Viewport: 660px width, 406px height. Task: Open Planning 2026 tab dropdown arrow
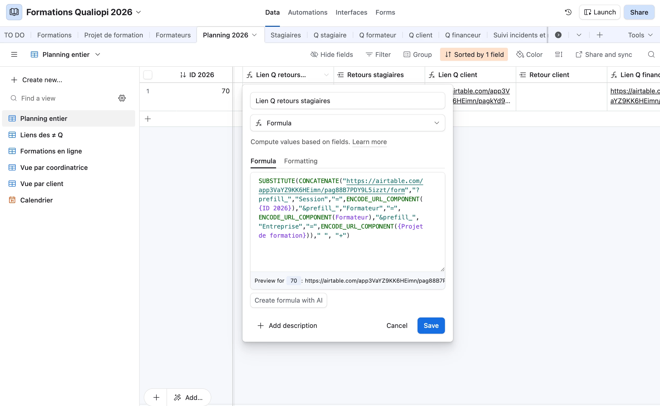point(255,35)
